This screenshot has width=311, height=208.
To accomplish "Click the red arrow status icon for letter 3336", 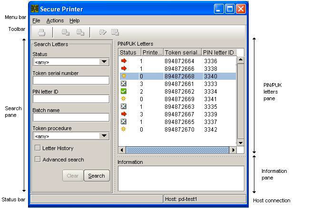I will point(124,61).
